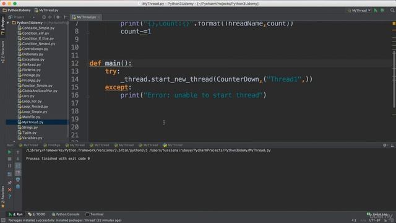Open Condition_Nested.py in the project tree

pyautogui.click(x=37, y=44)
